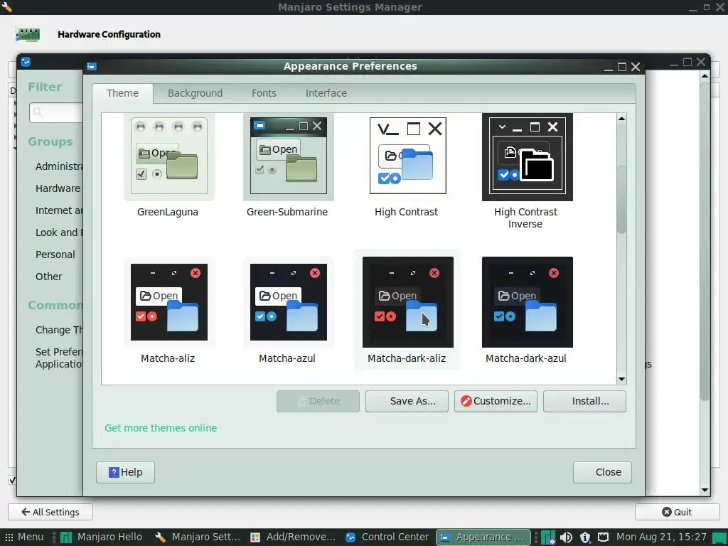Click the Control Center filter search field
The height and width of the screenshot is (546, 728).
(55, 112)
